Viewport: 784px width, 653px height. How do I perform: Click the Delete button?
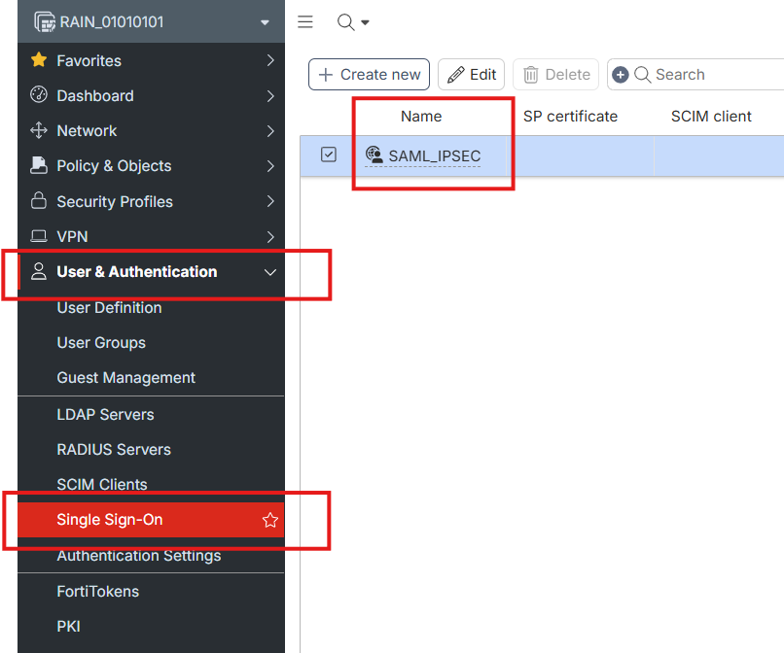click(x=556, y=75)
